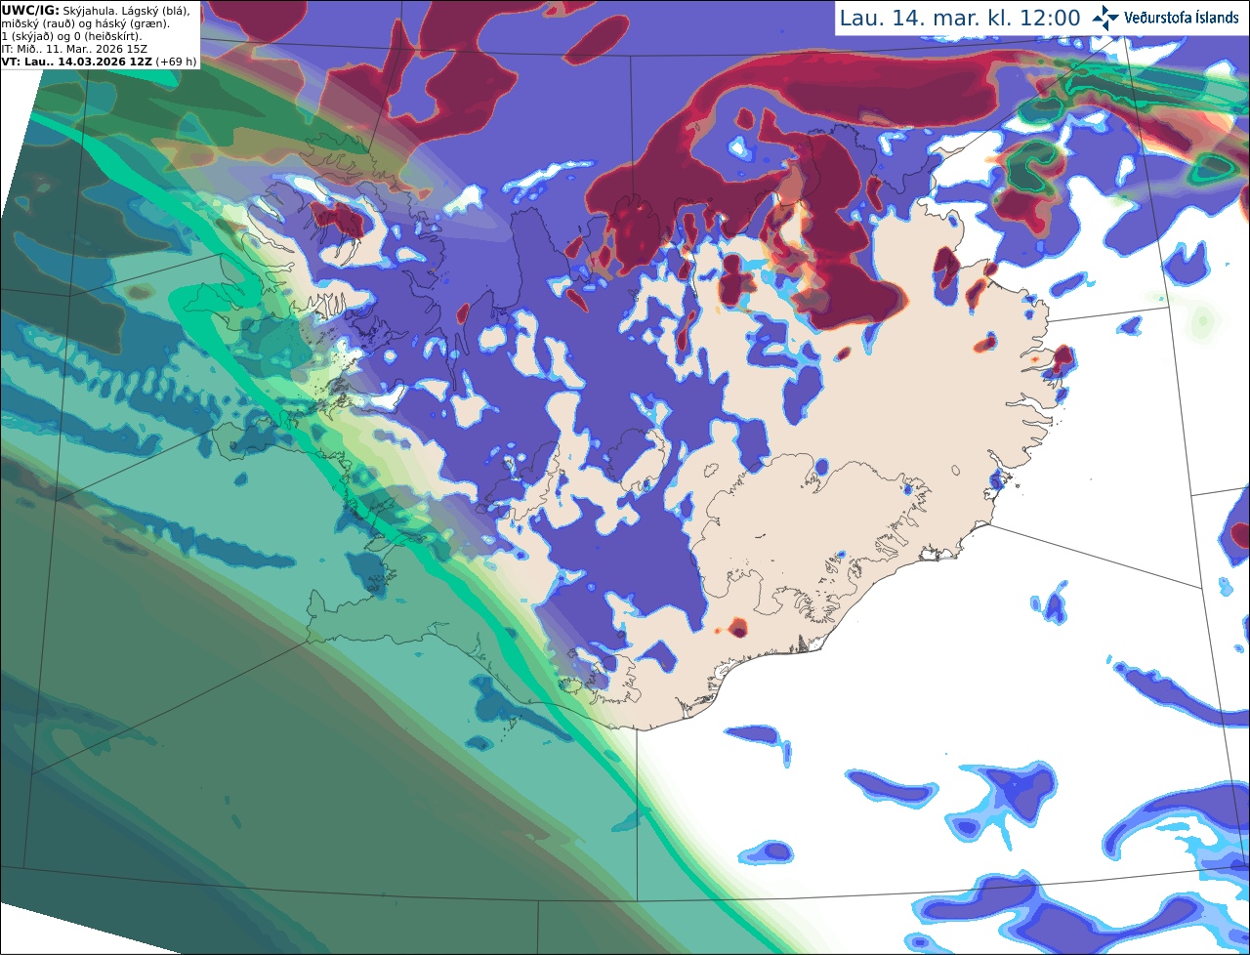
Task: Click the 'Lau. 14. mar. kl. 12:00' date label
Action: pyautogui.click(x=960, y=19)
